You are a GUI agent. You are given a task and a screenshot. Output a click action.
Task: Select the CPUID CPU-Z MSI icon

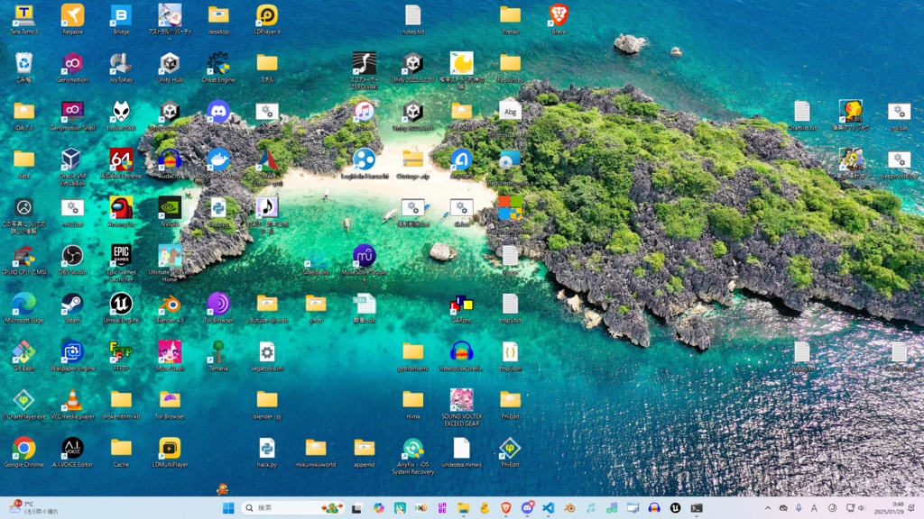click(24, 260)
